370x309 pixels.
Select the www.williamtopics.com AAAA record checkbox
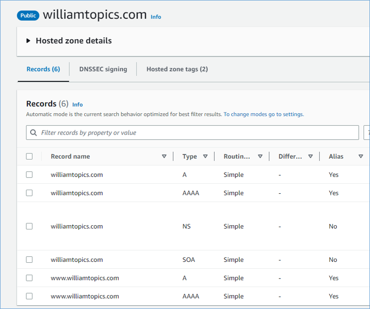[30, 296]
